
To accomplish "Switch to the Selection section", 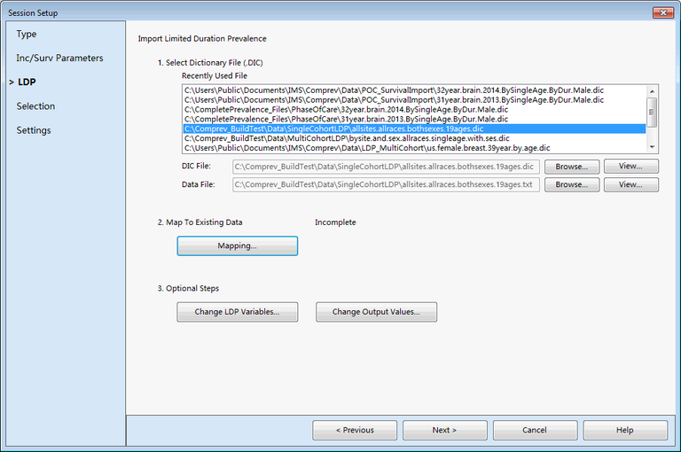I will tap(35, 106).
